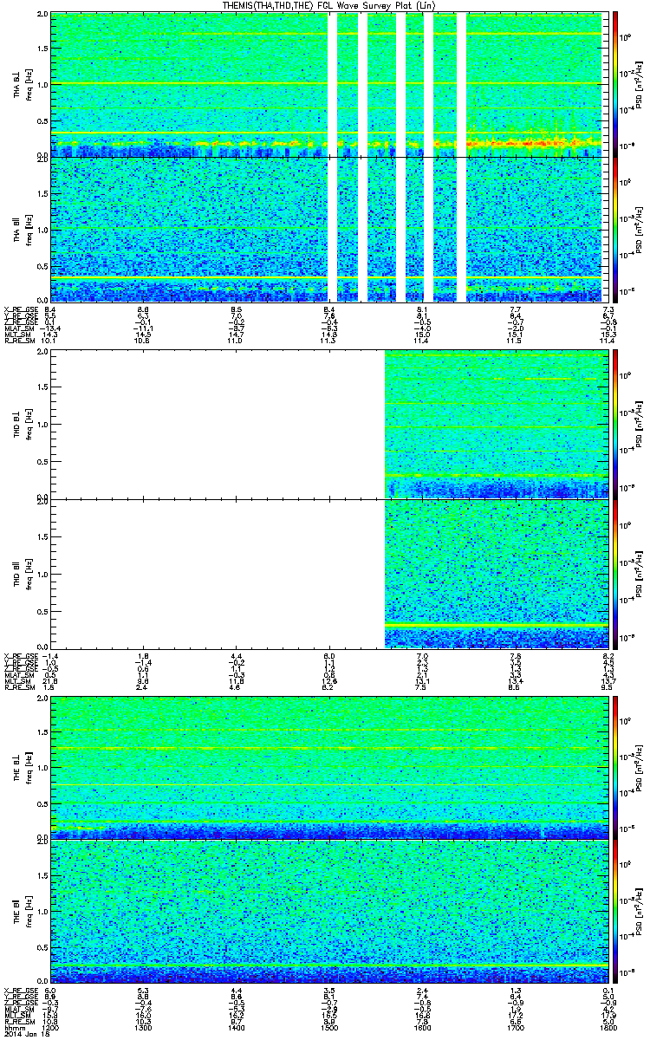This screenshot has height=1040, width=650.
Task: Click the PSD color bar beside THA BL
Action: tap(616, 84)
